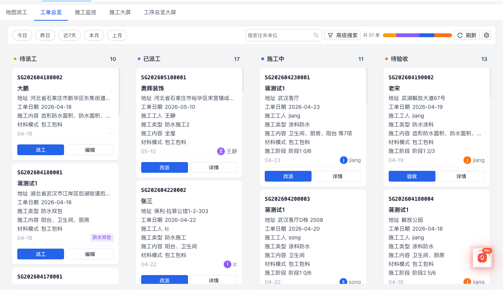
Task: Click 编辑 on SG202604180001 card
Action: click(x=90, y=254)
